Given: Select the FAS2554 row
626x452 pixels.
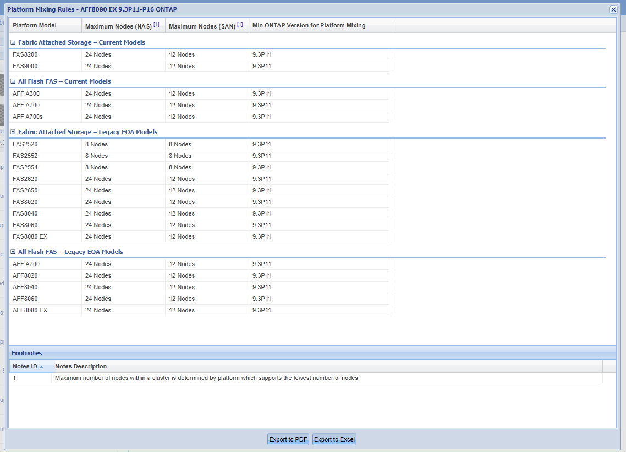Looking at the screenshot, I should (199, 168).
